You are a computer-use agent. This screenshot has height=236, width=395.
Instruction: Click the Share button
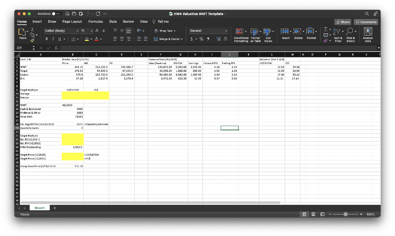click(343, 22)
